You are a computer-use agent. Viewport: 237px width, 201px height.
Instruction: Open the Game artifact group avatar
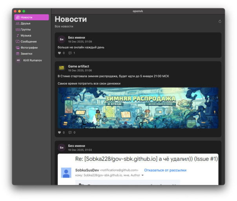click(62, 68)
